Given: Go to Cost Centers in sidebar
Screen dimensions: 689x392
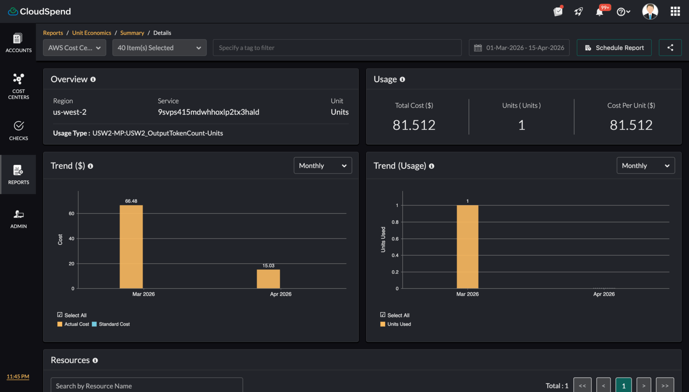Looking at the screenshot, I should click(x=18, y=87).
